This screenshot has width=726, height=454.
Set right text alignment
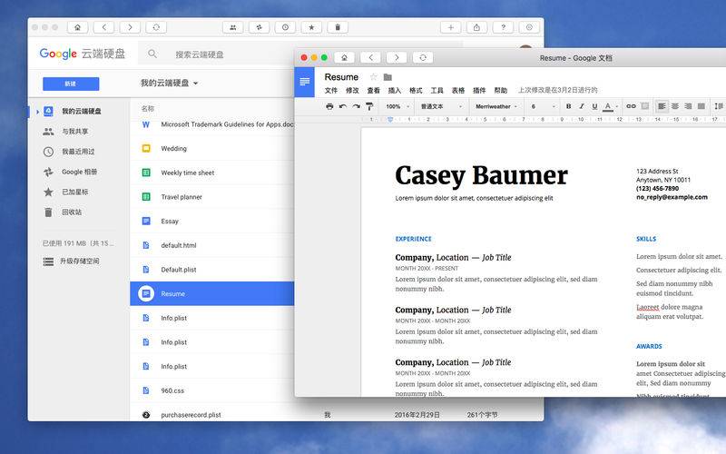click(688, 106)
